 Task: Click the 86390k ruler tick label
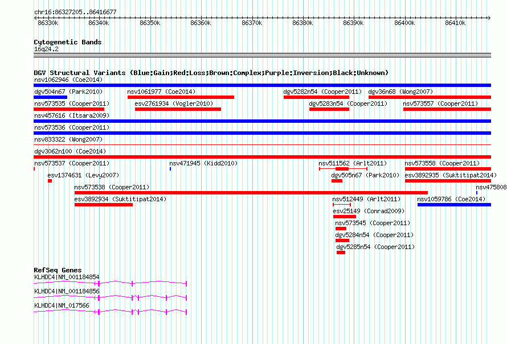[353, 23]
